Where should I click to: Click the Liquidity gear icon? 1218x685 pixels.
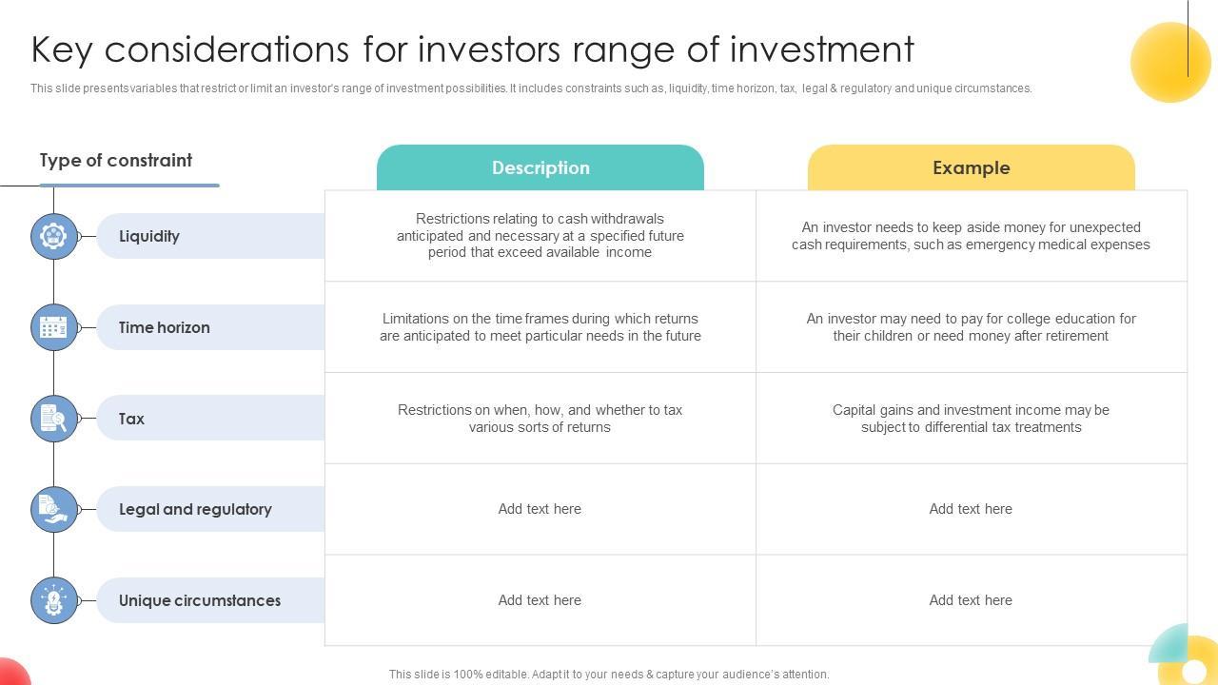(x=54, y=236)
